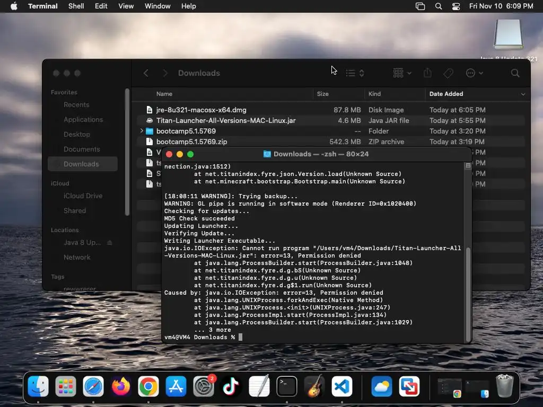Open Google Chrome from the Dock
The height and width of the screenshot is (407, 543).
point(148,386)
